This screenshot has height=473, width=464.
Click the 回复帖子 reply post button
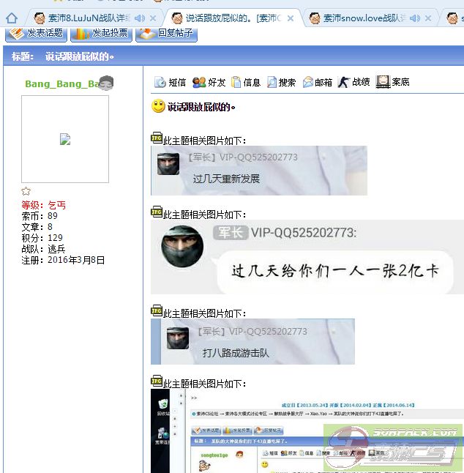167,33
